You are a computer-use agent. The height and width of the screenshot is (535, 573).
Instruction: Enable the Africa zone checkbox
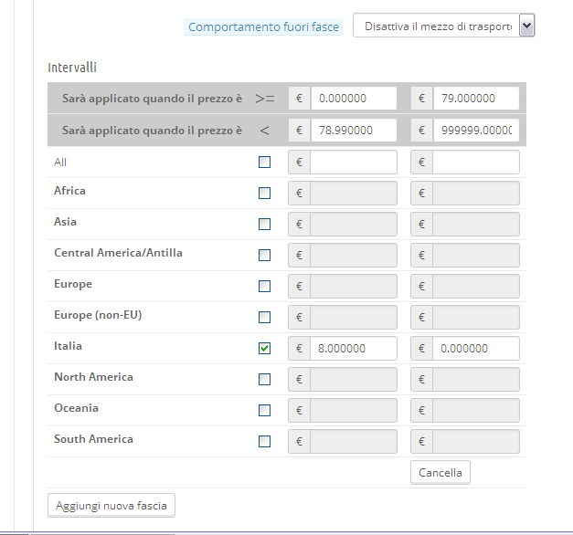(x=265, y=194)
